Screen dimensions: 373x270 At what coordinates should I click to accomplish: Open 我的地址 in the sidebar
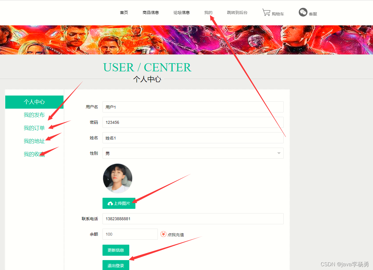point(34,141)
